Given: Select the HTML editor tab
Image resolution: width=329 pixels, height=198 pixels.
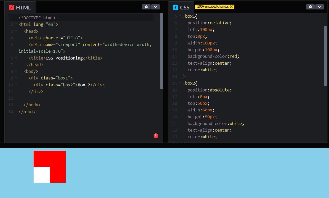Looking at the screenshot, I should click(x=20, y=7).
